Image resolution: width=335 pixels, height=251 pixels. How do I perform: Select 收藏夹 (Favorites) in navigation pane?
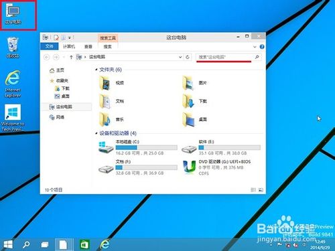59,80
